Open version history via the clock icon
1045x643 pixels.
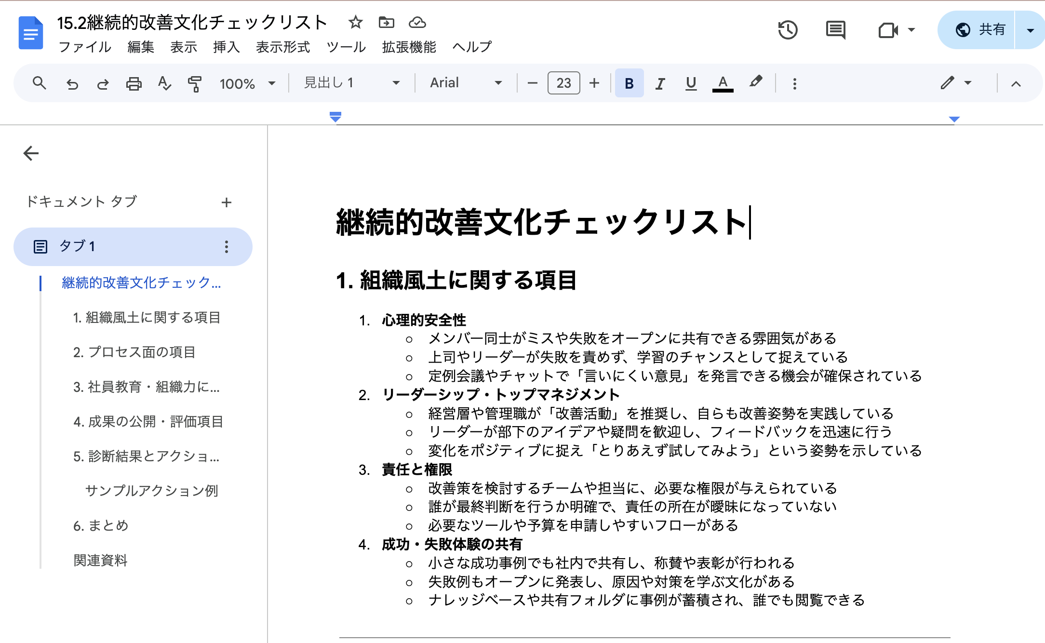coord(788,30)
